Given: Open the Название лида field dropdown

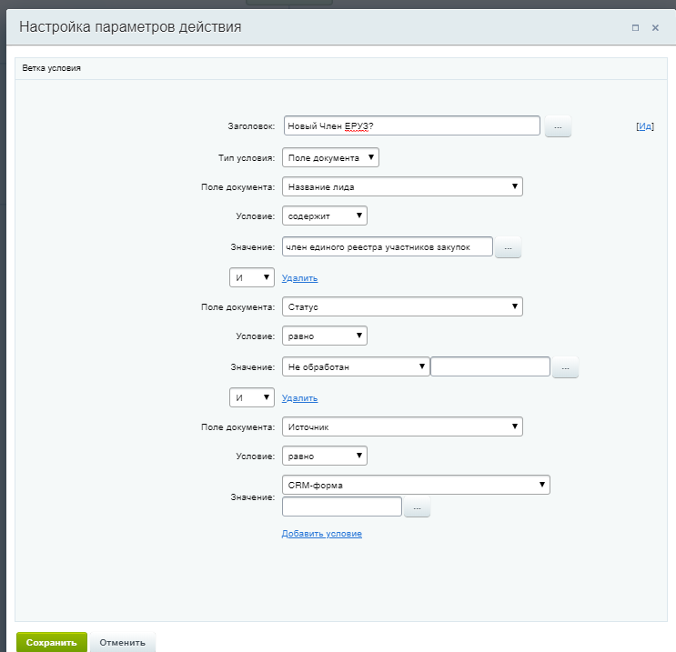Looking at the screenshot, I should point(402,186).
